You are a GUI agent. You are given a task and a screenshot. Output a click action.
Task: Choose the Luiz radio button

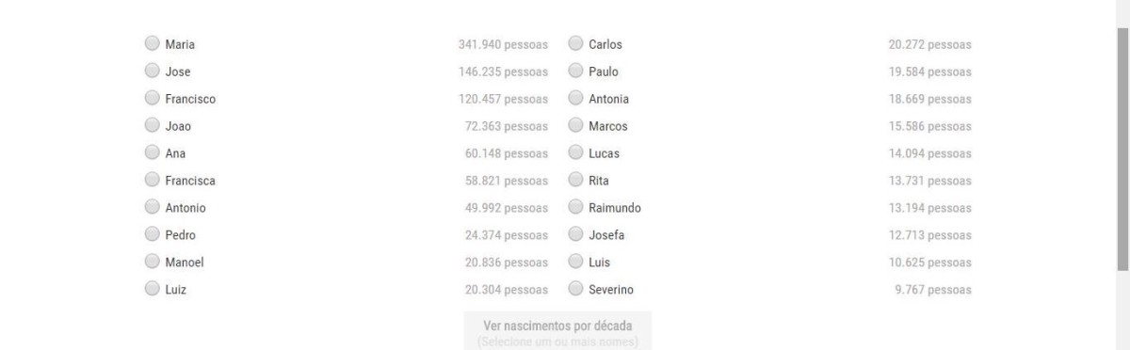point(152,289)
